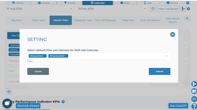The height and width of the screenshot is (110, 197).
Task: Open the Drivers menu
Action: pyautogui.click(x=44, y=3)
